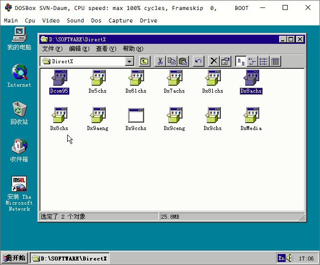
Task: Open DOSBox Capture menu
Action: [121, 20]
